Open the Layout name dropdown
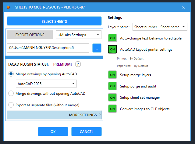The height and width of the screenshot is (144, 195). point(160,27)
